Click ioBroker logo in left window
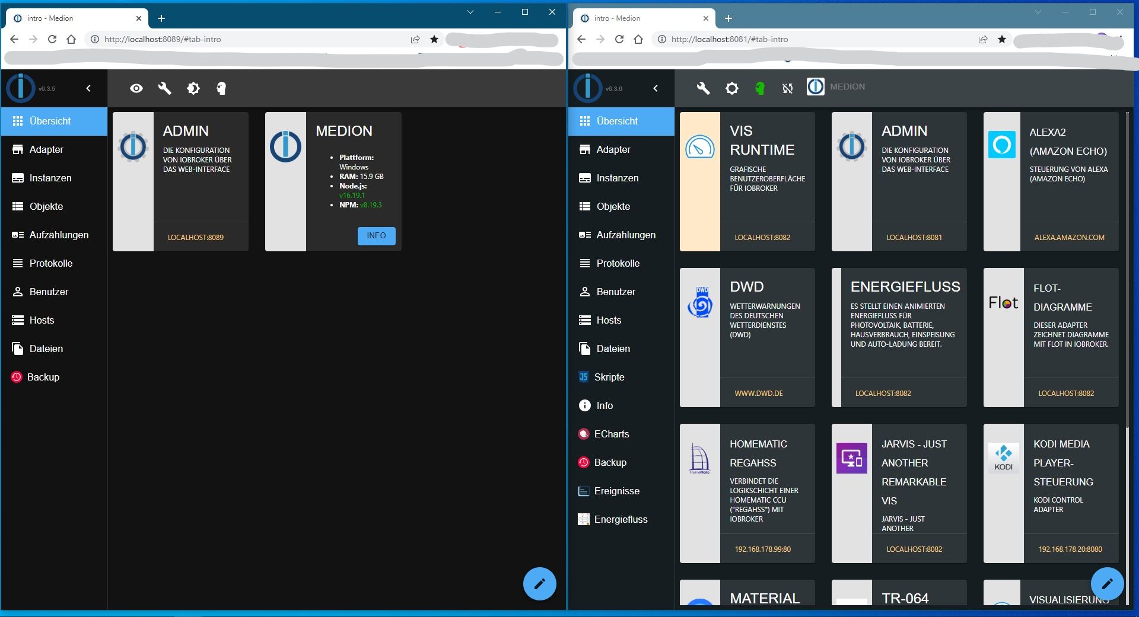Screen dimensions: 1139x617 pyautogui.click(x=21, y=88)
